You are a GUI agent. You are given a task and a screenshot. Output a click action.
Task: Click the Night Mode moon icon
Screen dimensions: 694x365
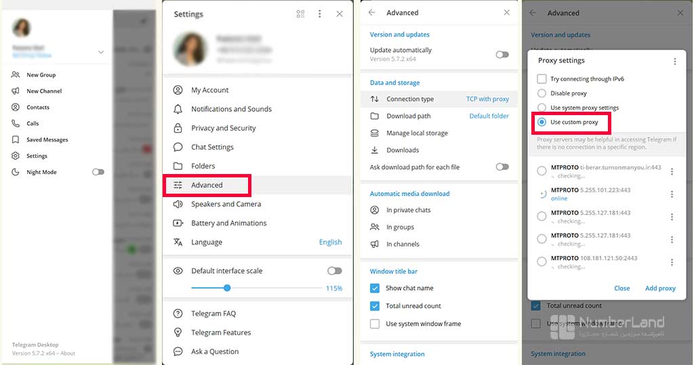pos(16,172)
